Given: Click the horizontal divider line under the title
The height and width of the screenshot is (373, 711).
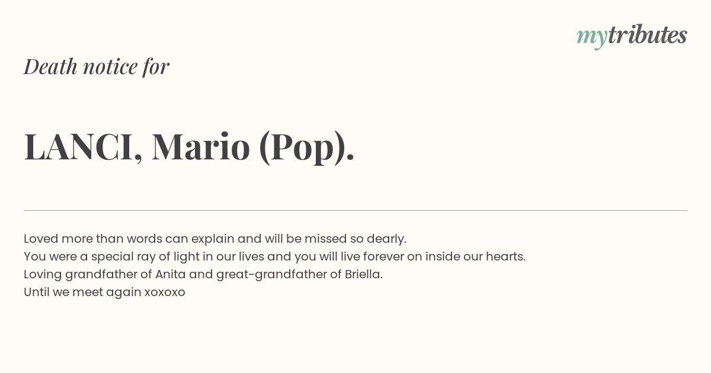Looking at the screenshot, I should point(355,210).
